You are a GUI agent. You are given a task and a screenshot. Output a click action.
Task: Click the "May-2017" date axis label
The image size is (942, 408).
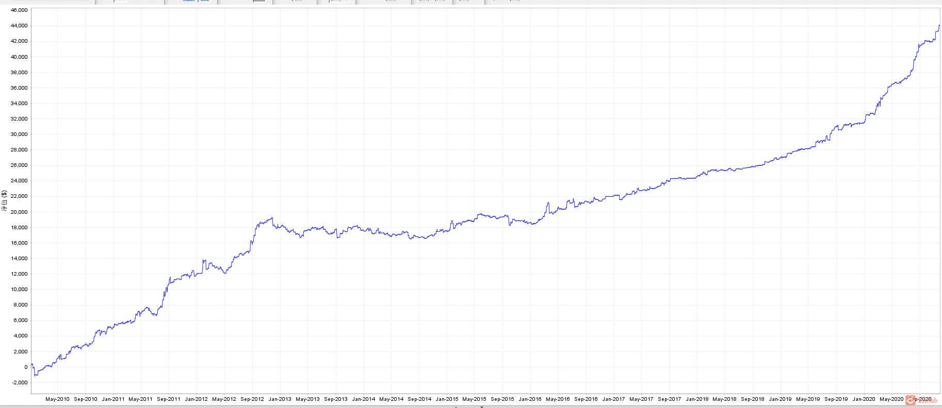641,399
